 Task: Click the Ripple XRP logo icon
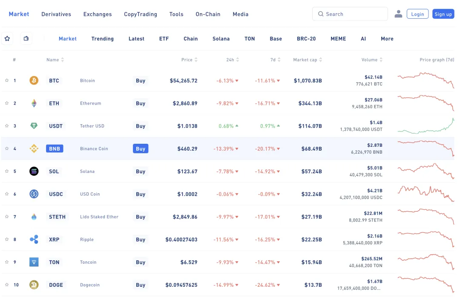coord(34,239)
